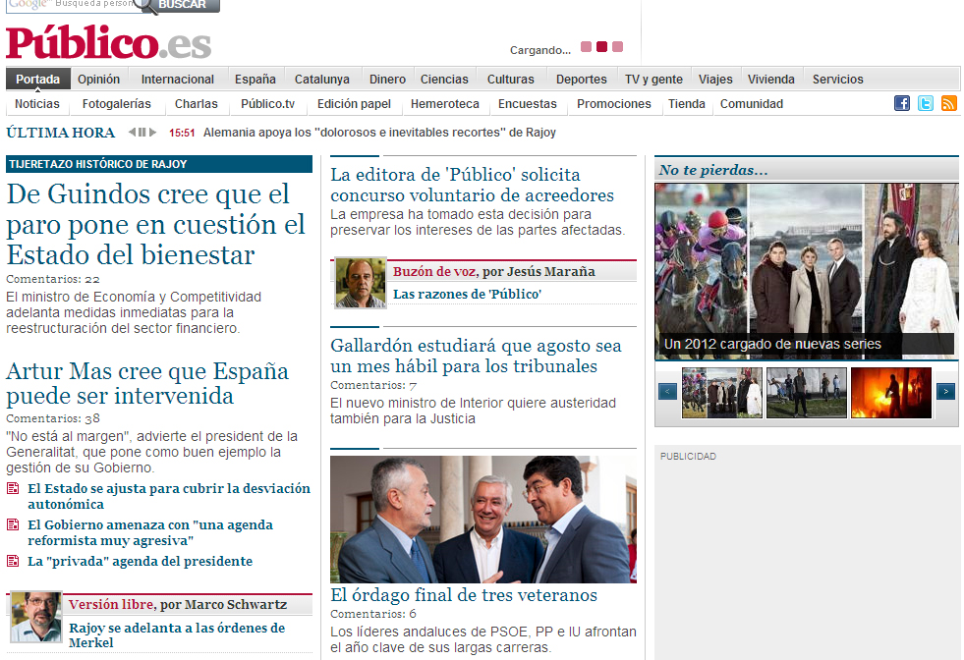Open headline about De Guindos and paro

click(x=155, y=224)
